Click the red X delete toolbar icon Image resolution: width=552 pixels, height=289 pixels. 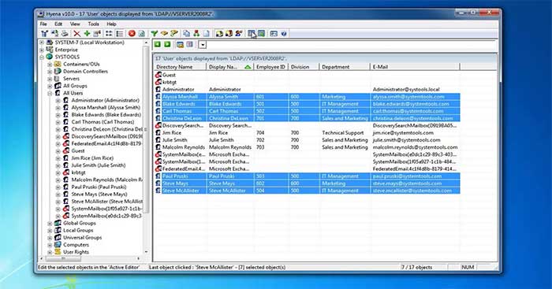76,34
